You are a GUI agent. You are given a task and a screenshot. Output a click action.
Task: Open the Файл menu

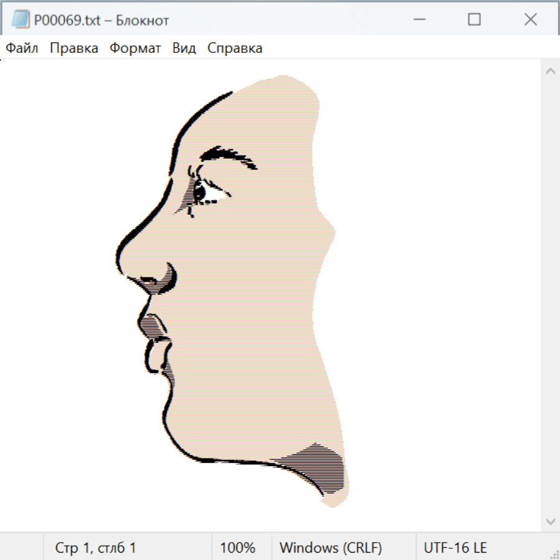22,49
